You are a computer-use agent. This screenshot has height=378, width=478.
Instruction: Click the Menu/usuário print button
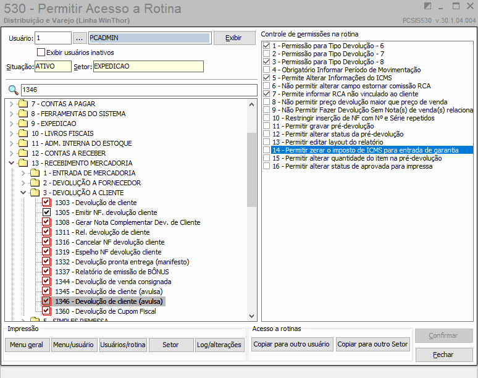pos(74,345)
